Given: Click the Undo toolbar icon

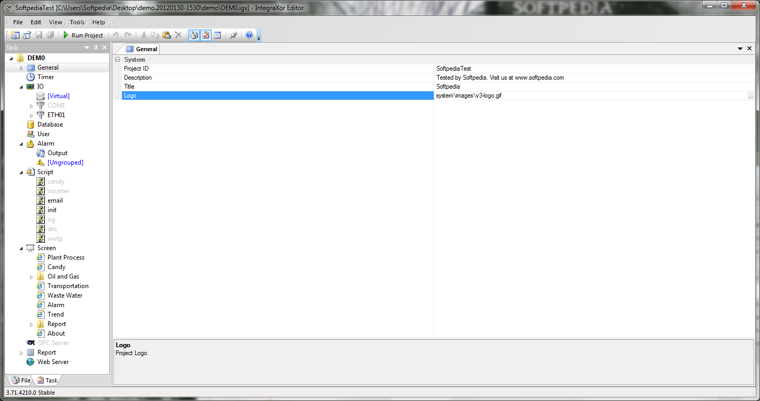Looking at the screenshot, I should [x=116, y=35].
